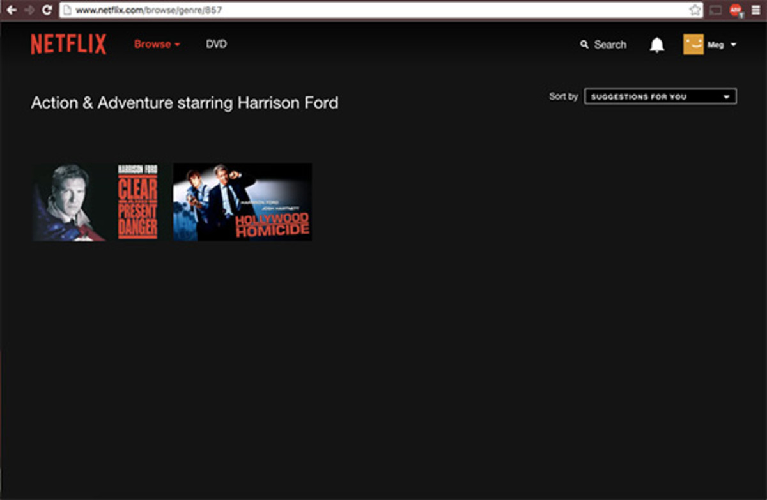Screen dimensions: 767x500
Task: Expand the profile menu arrow beside Meg
Action: 733,45
